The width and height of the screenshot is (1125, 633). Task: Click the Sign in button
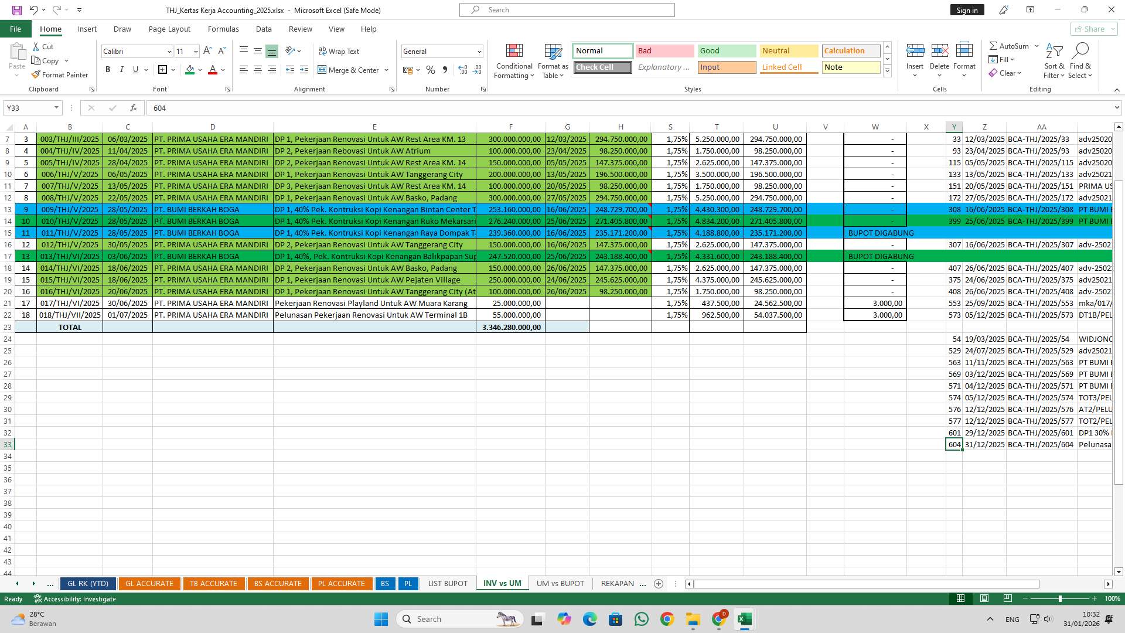click(967, 9)
